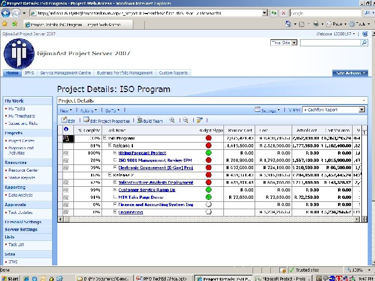Open the Go To menu dropdown
Viewport: 375px width, 281px height.
pos(113,110)
